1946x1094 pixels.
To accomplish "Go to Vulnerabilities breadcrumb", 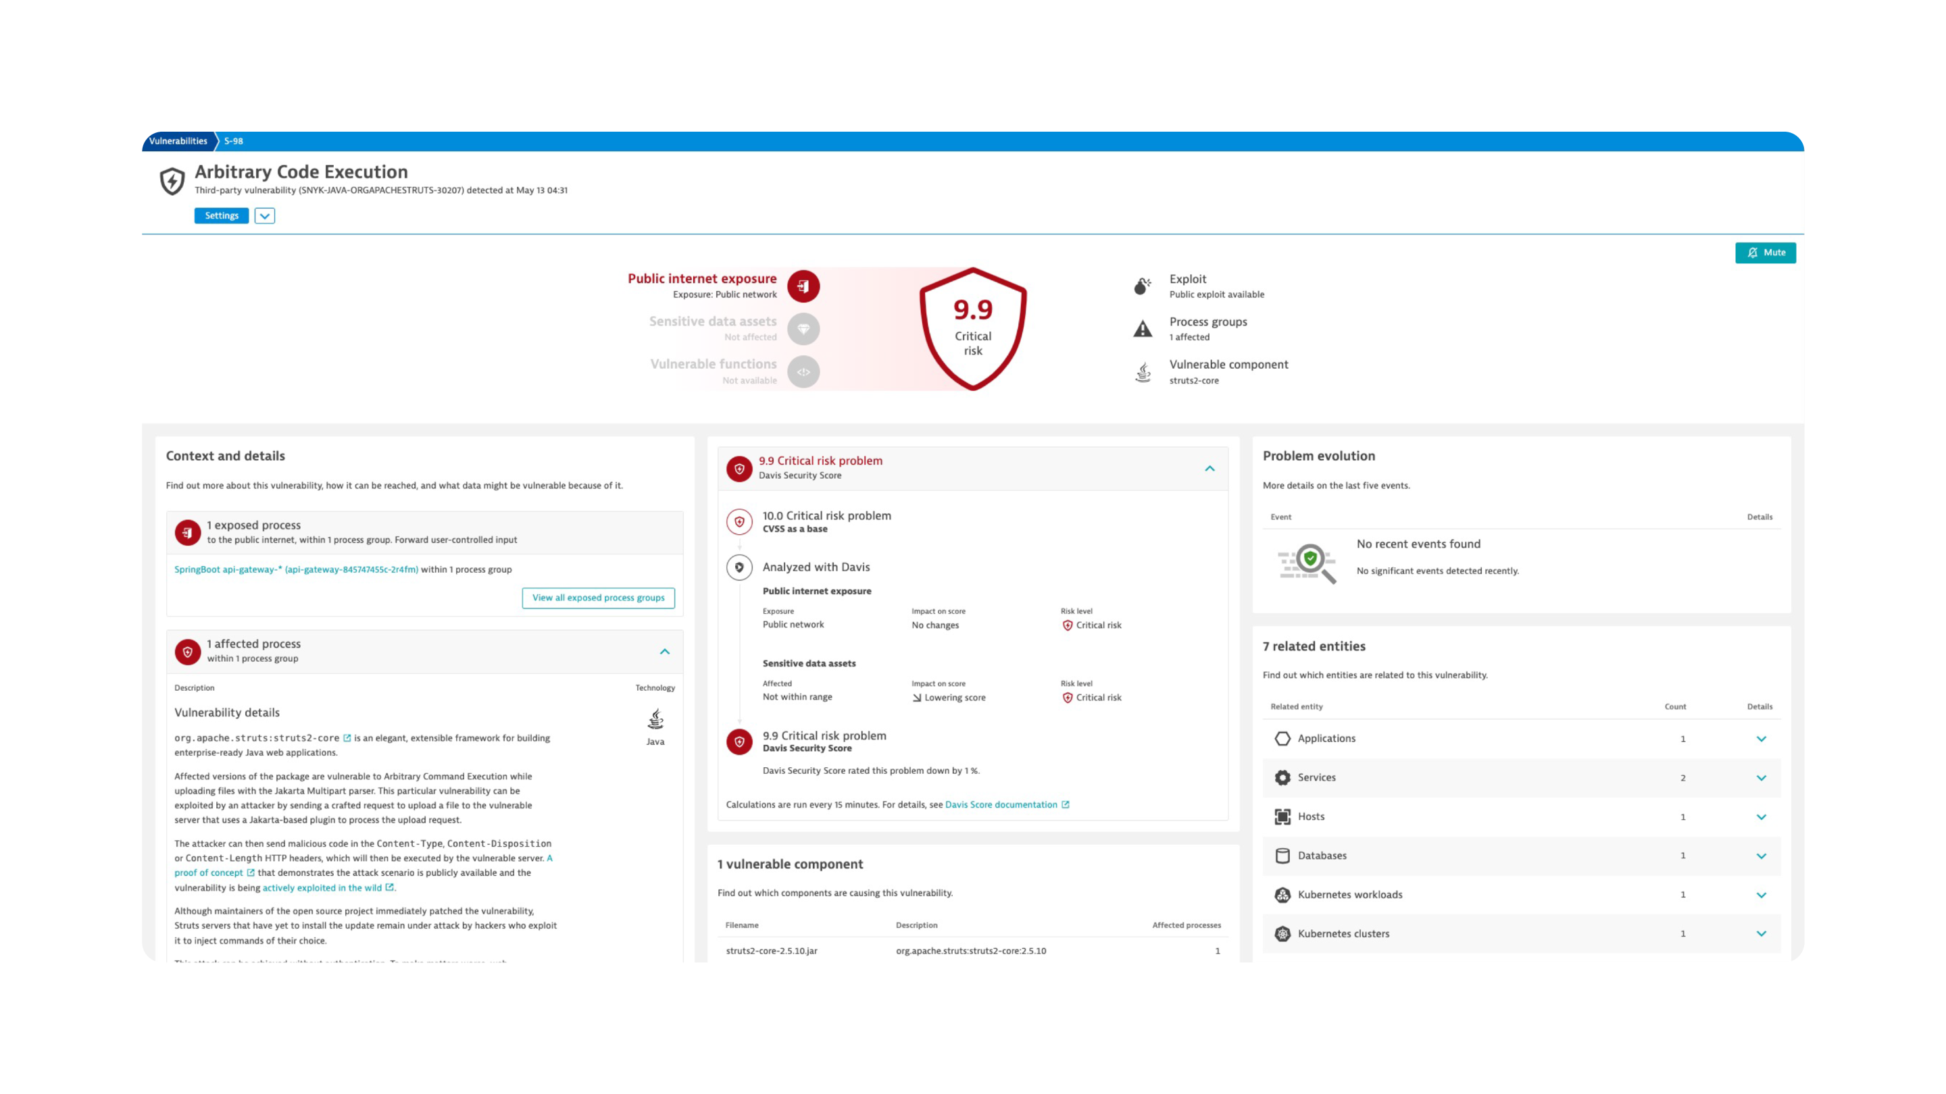I will click(178, 141).
